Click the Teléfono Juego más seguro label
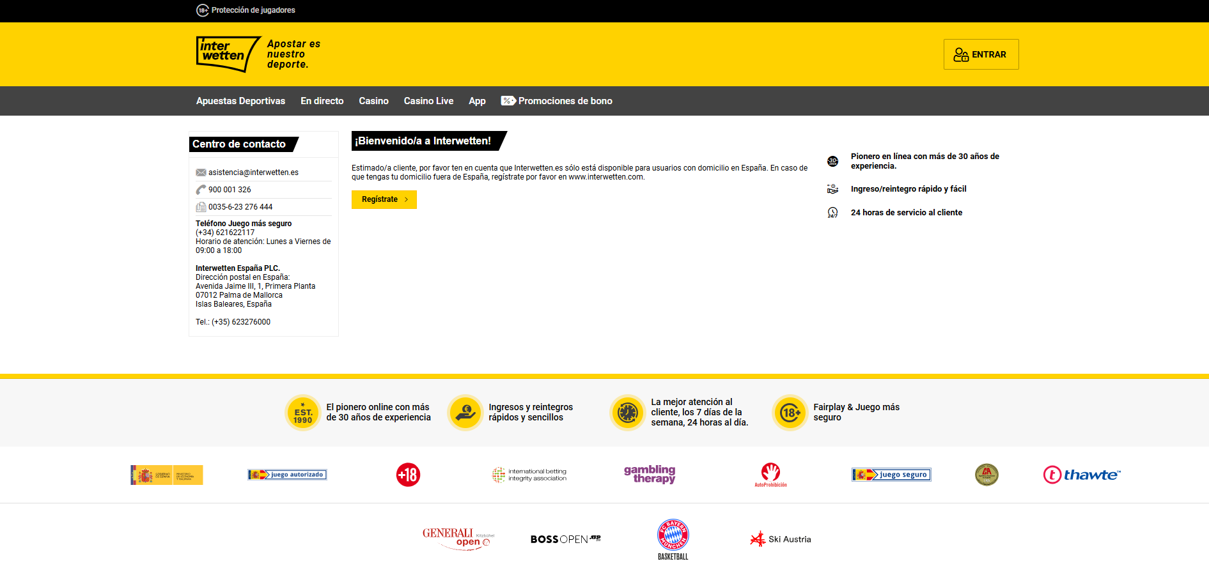Viewport: 1209px width, 575px height. 244,224
